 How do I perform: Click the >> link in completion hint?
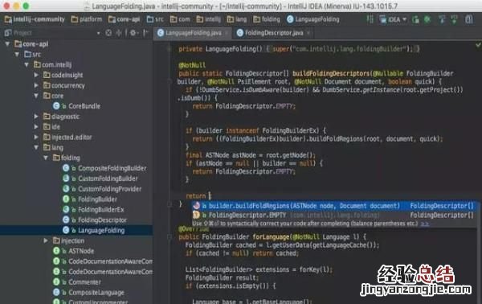pyautogui.click(x=424, y=224)
